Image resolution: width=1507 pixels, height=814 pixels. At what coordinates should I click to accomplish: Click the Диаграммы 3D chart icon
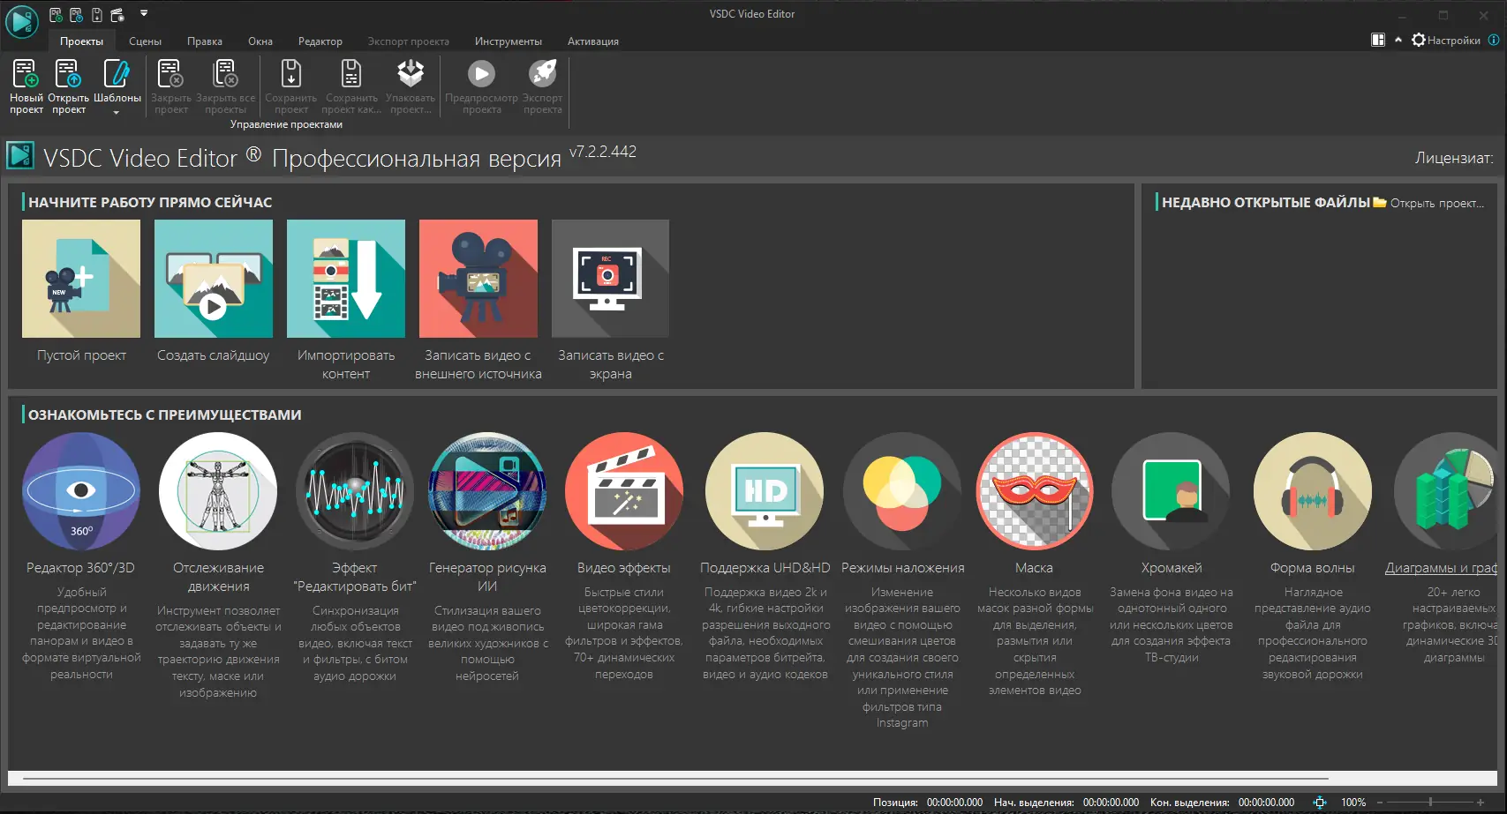click(1446, 491)
